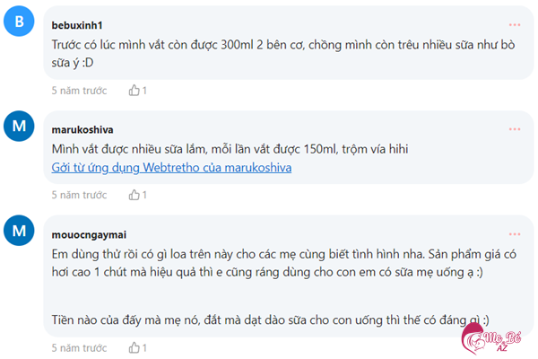Click timestamp under bebuxinh1's comment
This screenshot has width=538, height=359.
coord(79,91)
